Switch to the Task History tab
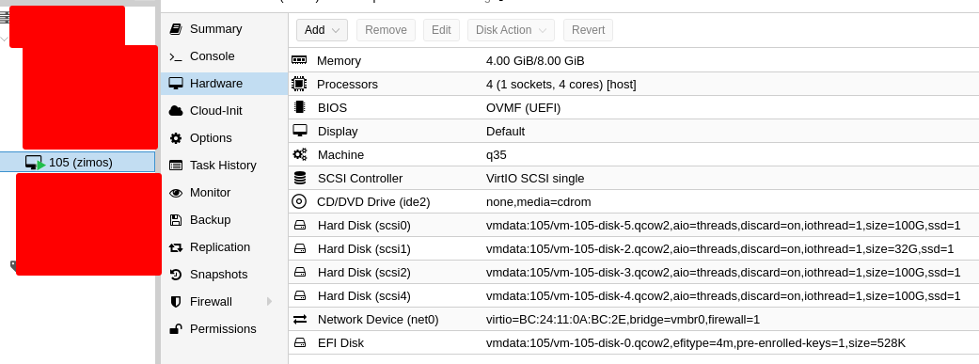Viewport: 979px width, 364px height. [223, 166]
